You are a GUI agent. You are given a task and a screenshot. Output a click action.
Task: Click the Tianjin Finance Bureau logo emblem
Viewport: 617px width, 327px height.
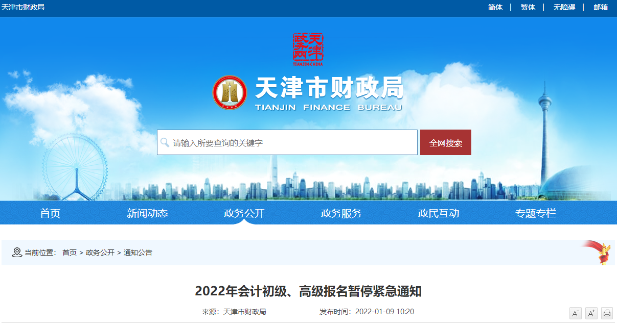point(229,92)
